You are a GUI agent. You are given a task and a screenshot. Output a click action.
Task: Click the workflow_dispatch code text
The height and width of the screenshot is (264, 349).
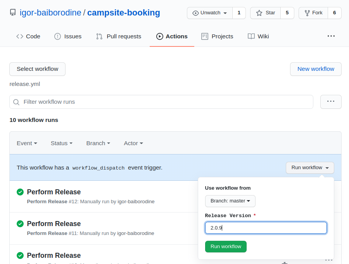click(x=98, y=168)
